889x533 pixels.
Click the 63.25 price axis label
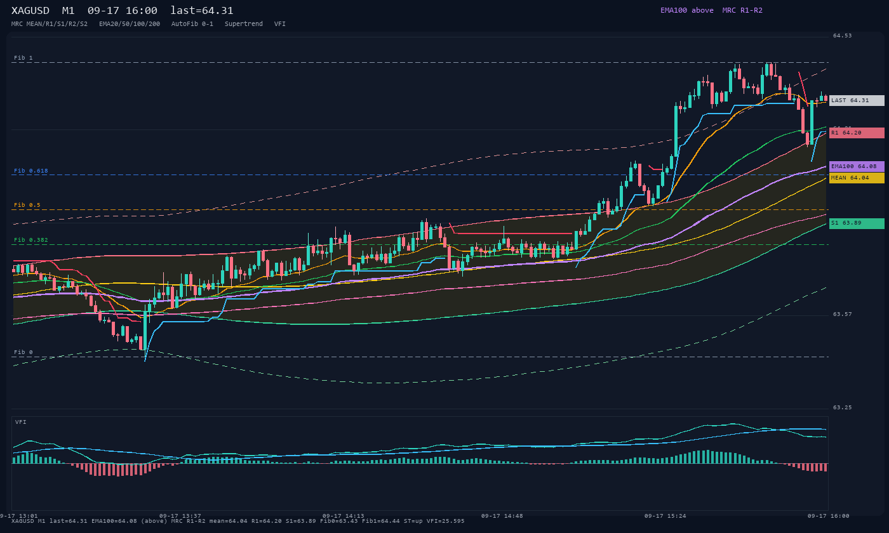843,407
